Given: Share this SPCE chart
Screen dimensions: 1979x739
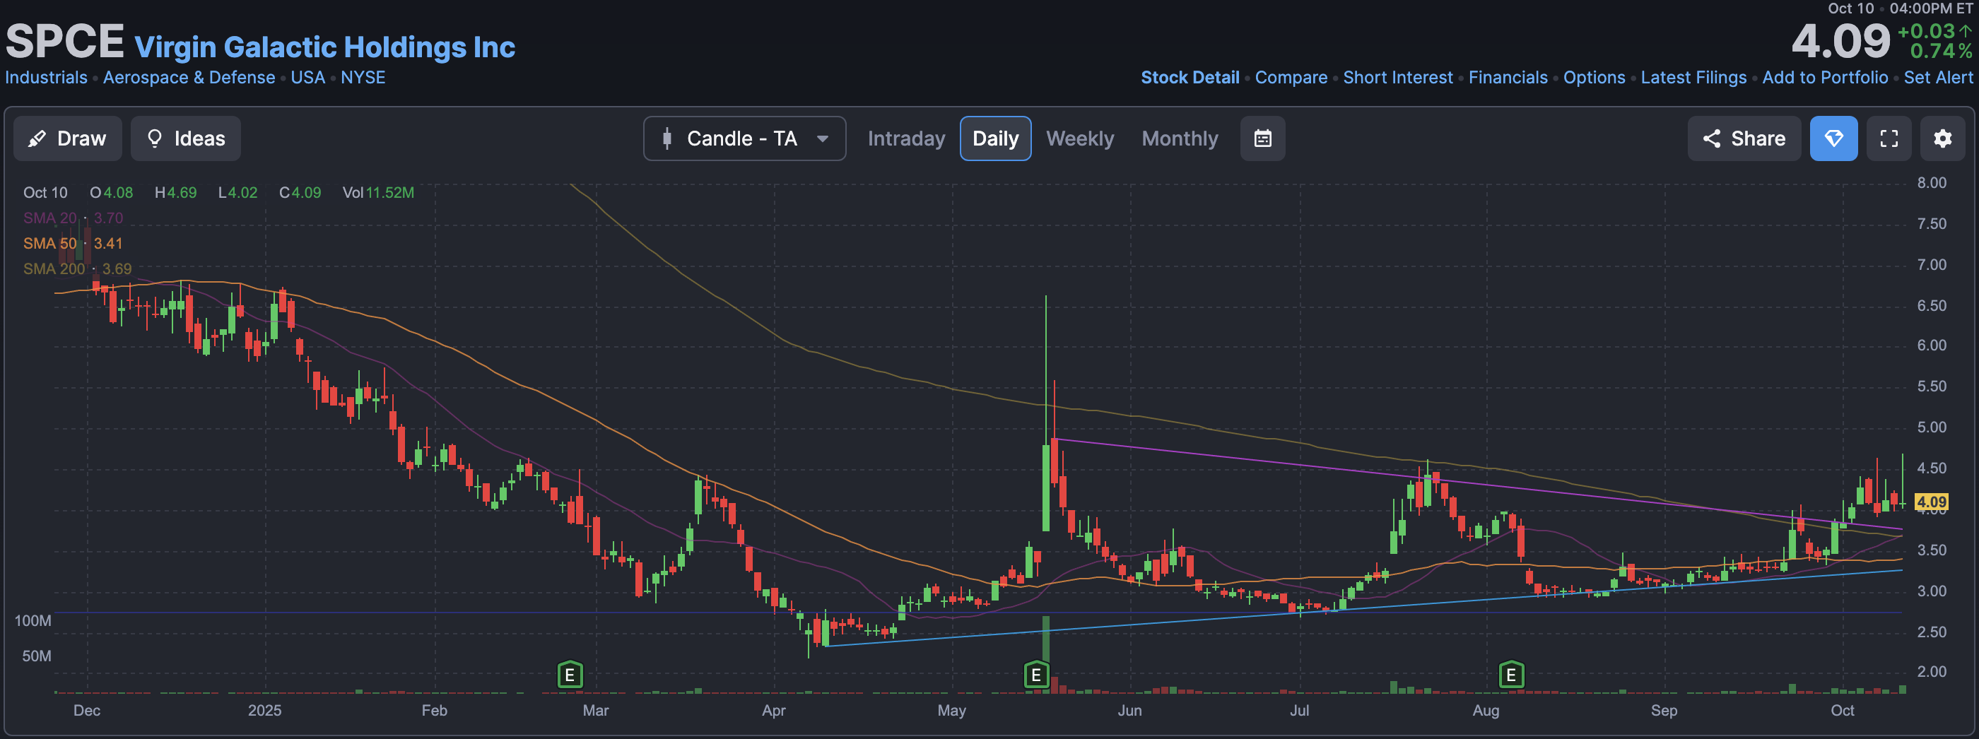Looking at the screenshot, I should (x=1743, y=138).
